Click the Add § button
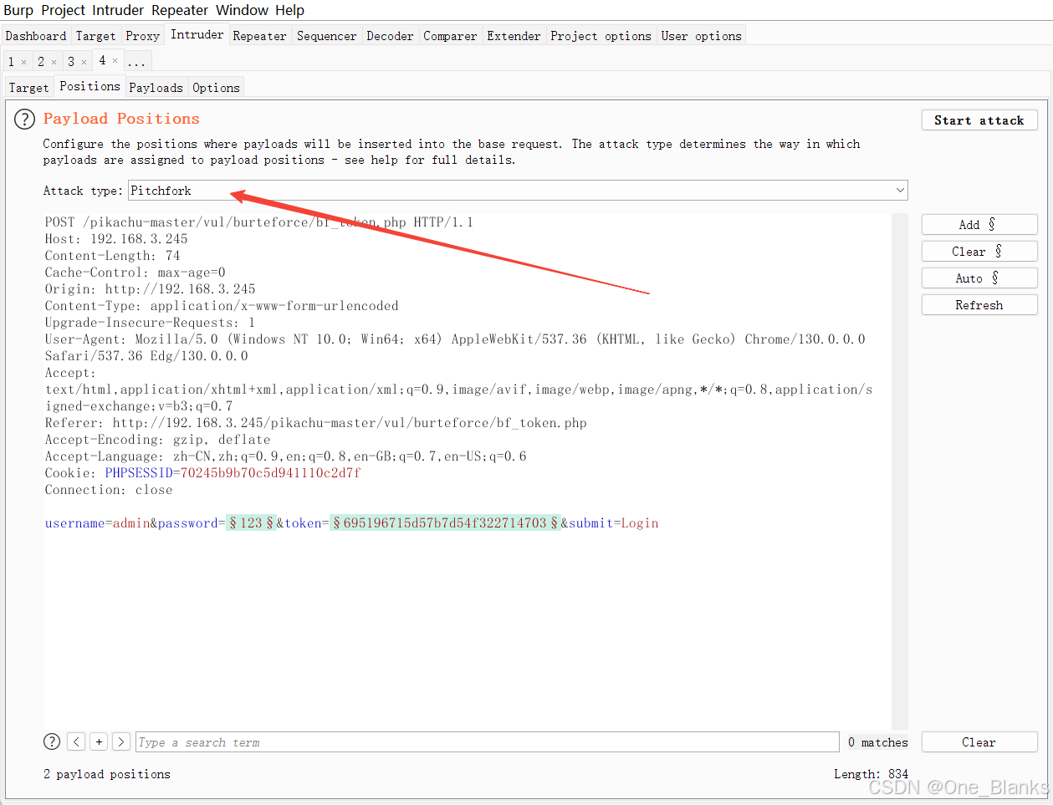This screenshot has height=805, width=1053. tap(979, 224)
